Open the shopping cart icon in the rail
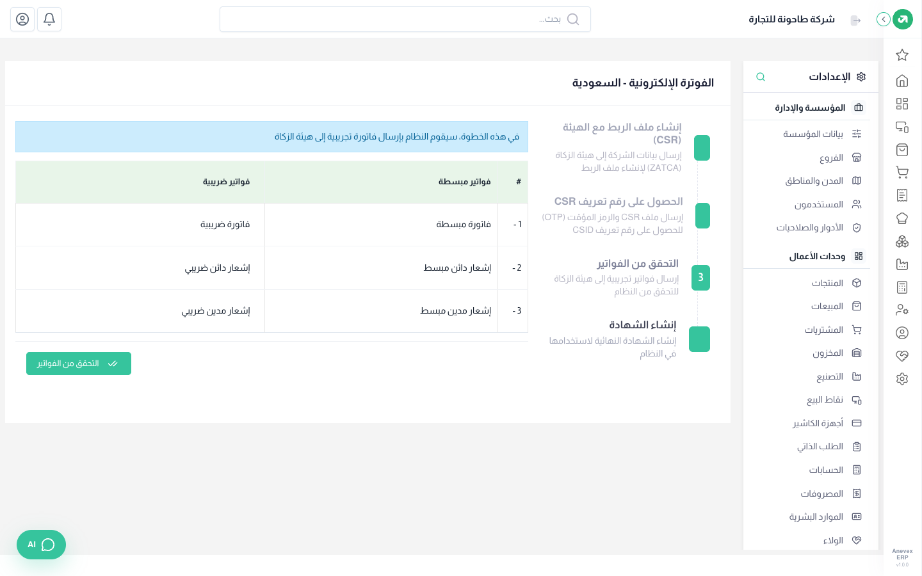This screenshot has height=576, width=922. pos(902,172)
